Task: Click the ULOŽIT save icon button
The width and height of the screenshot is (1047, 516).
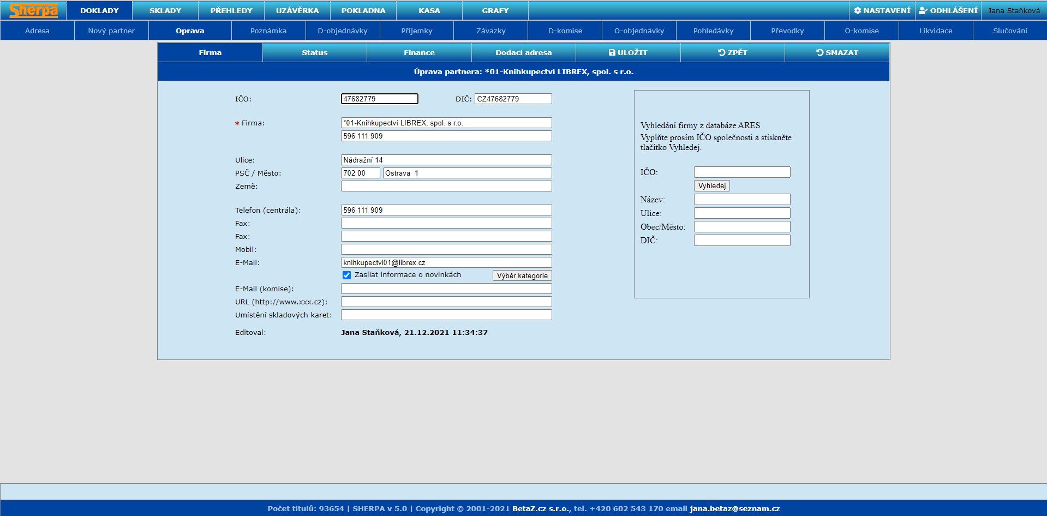Action: [x=627, y=52]
